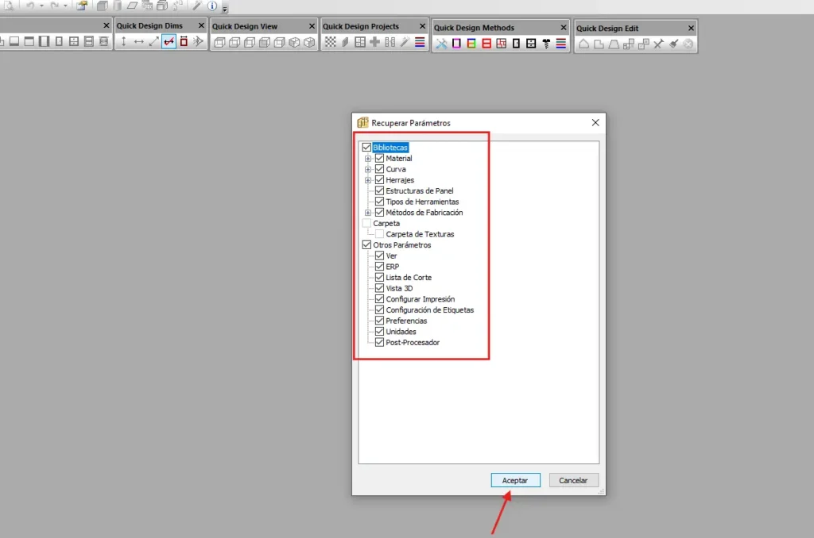Click the screw icon in Quick Design Methods
This screenshot has width=814, height=538.
547,44
